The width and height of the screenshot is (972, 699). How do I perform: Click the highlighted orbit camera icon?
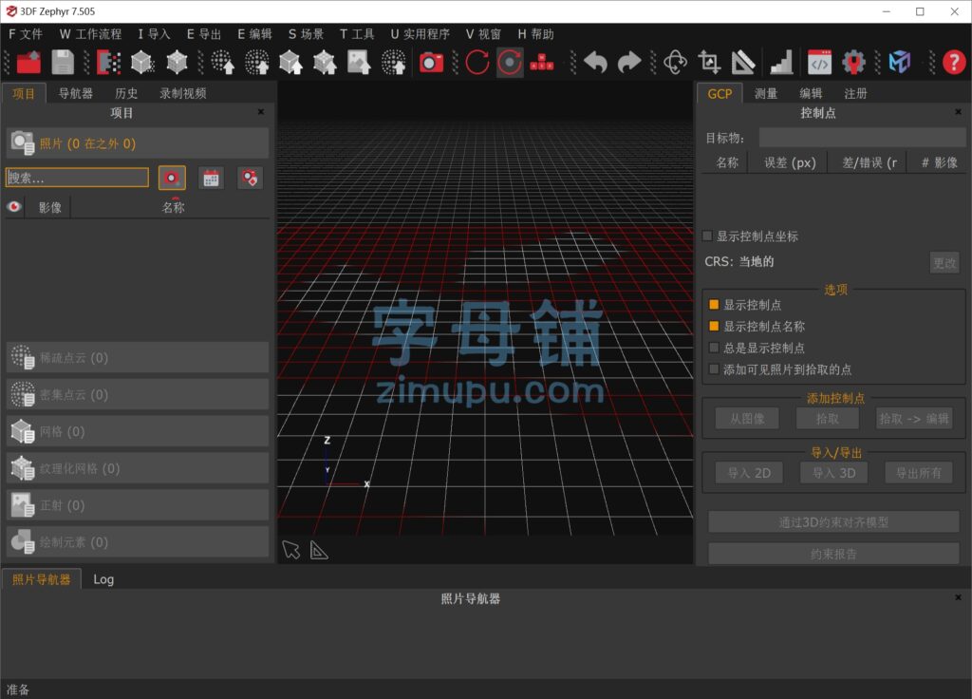(510, 62)
